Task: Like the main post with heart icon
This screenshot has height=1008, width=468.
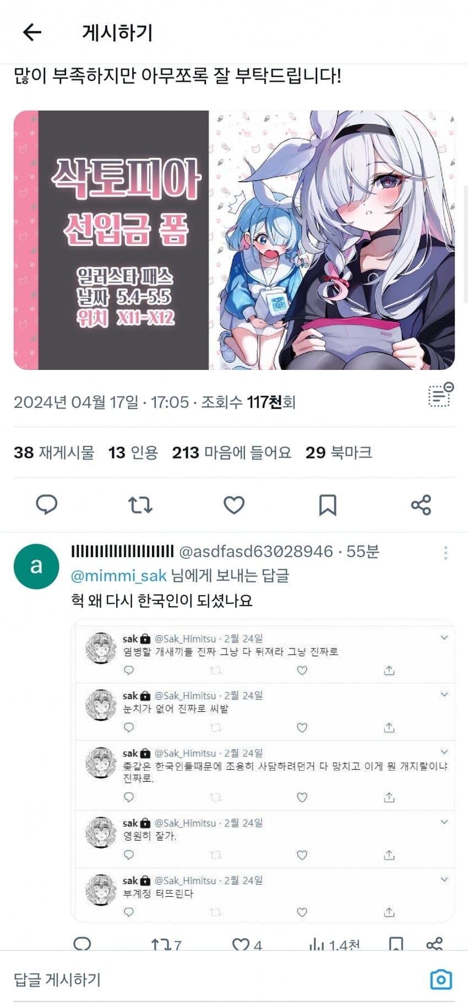Action: tap(234, 504)
